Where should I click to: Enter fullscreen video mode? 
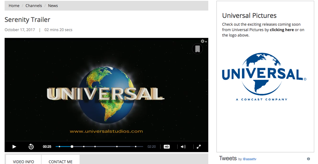coord(199,147)
